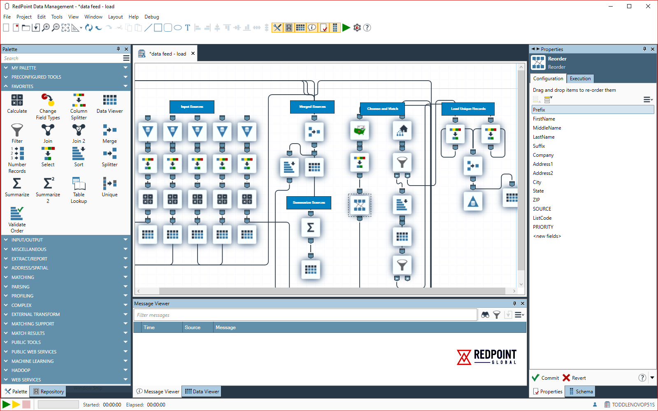Image resolution: width=658 pixels, height=411 pixels.
Task: Click the zoom in magnifier toolbar icon
Action: (x=46, y=28)
